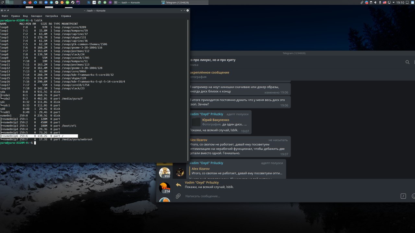Switch to the bash — Konsole taskbar entry
The image size is (415, 233).
tap(137, 2)
